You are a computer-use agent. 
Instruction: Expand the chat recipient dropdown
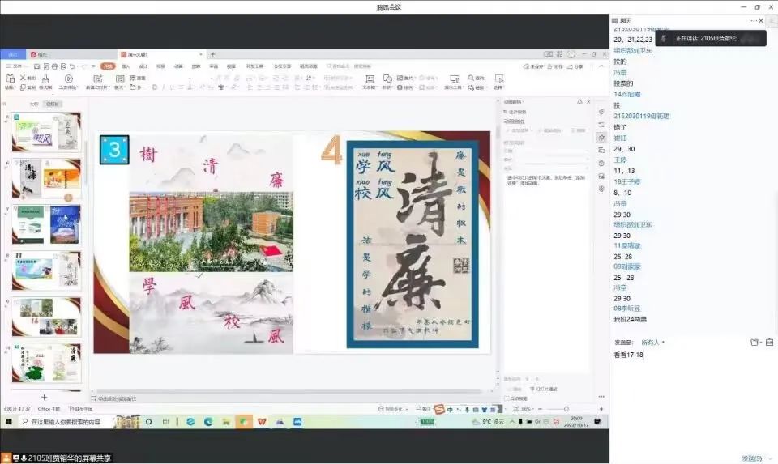(652, 343)
